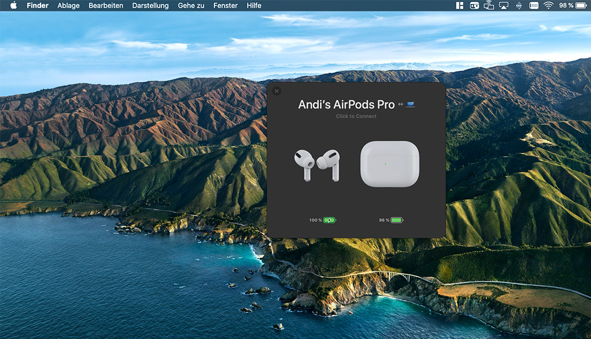Open the Bearbeiten menu
591x339 pixels.
pyautogui.click(x=106, y=5)
